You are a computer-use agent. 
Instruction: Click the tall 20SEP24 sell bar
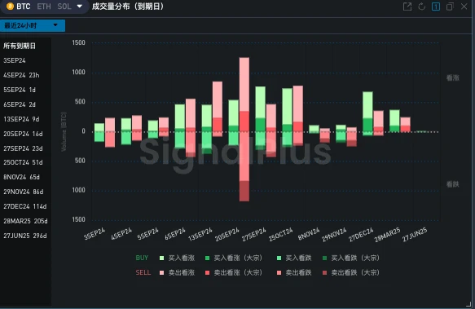coord(244,129)
